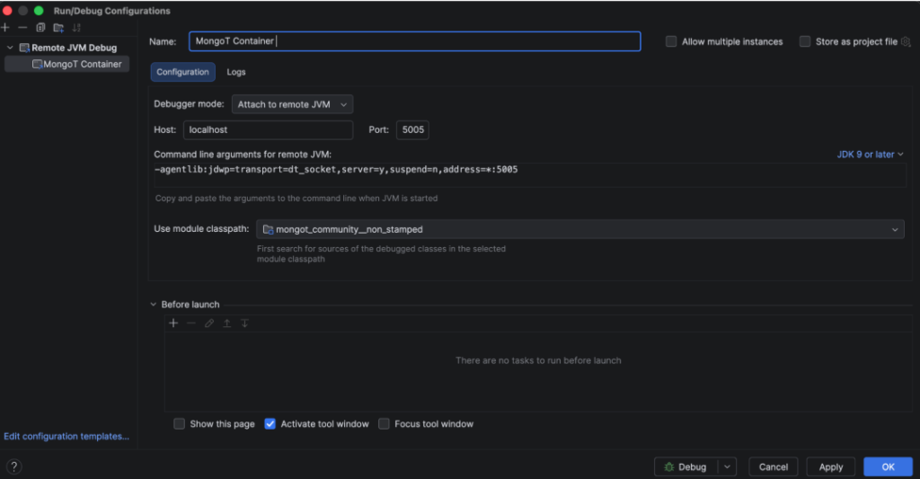Click the 'Copy and paste the arguments' hint
Screen dimensions: 920x479
(x=296, y=199)
